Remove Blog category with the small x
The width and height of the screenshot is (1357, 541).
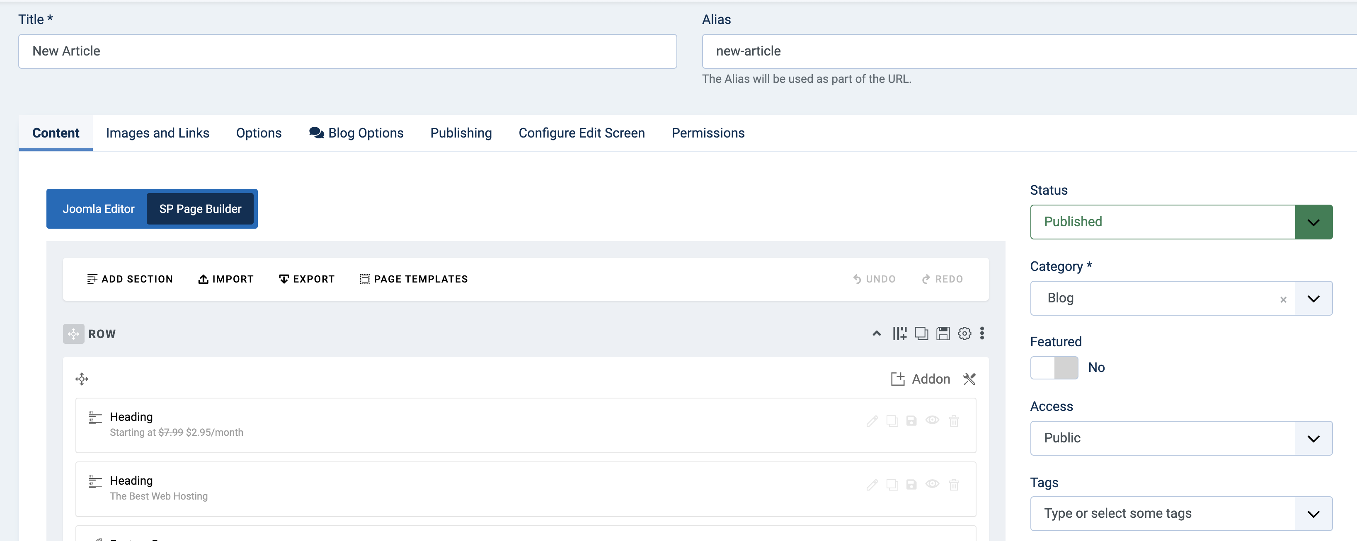[x=1283, y=299]
